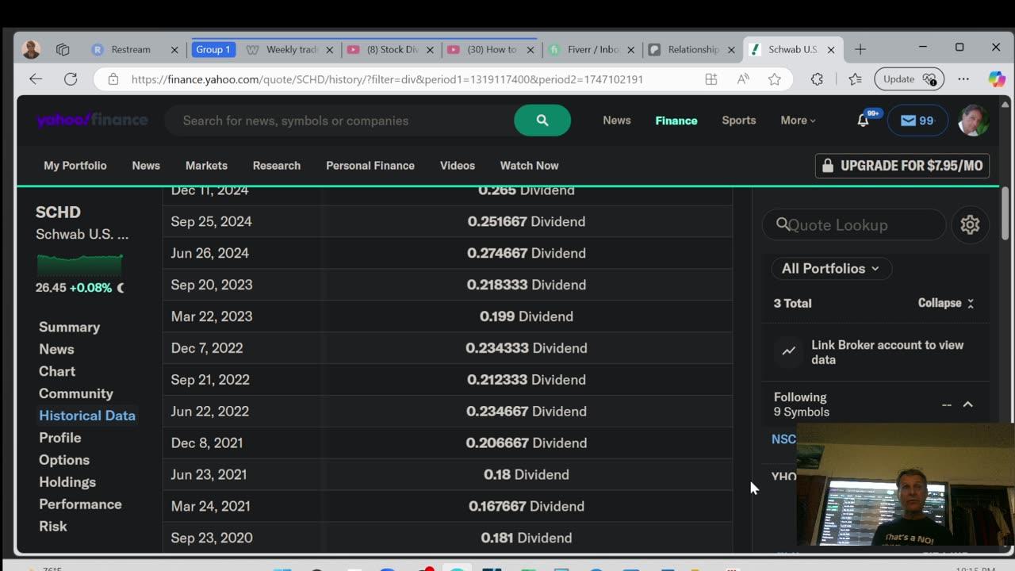Switch to How to YouTube tab
This screenshot has height=571, width=1015.
tap(490, 49)
